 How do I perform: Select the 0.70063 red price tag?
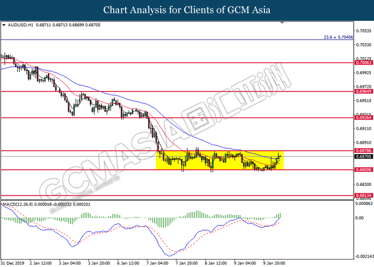click(363, 62)
